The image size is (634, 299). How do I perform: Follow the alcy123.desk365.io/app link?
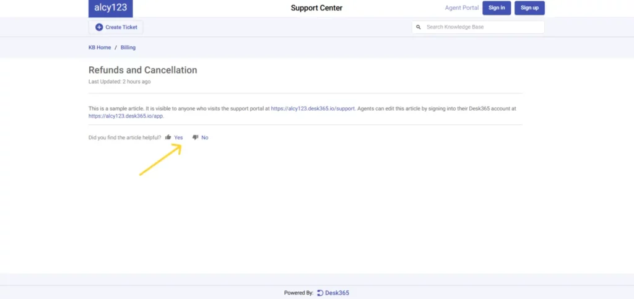point(126,116)
